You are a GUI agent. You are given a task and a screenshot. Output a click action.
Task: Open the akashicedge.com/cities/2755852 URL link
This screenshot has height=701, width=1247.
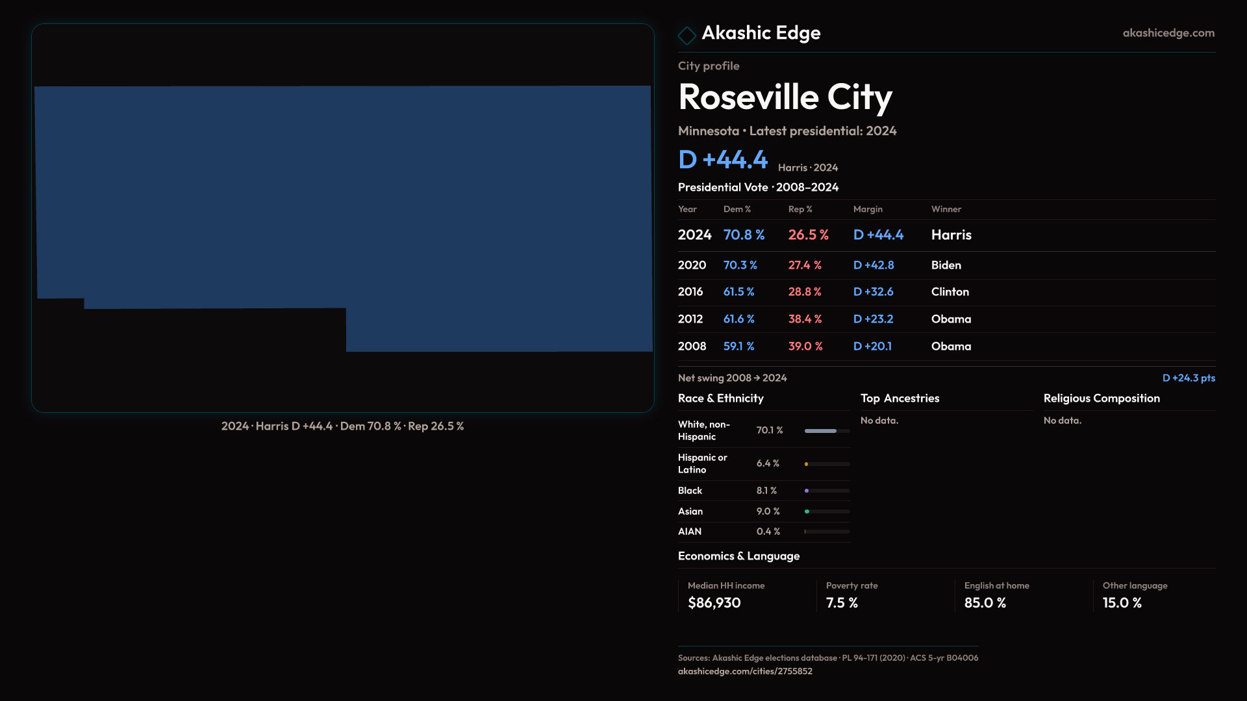tap(745, 671)
